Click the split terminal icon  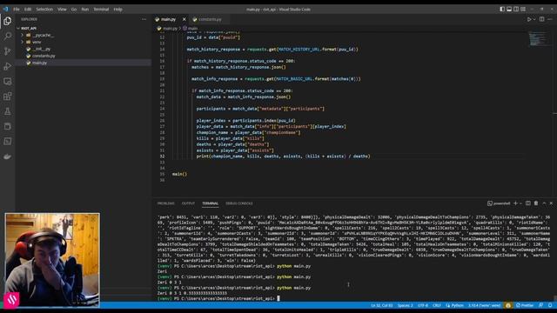(528, 203)
